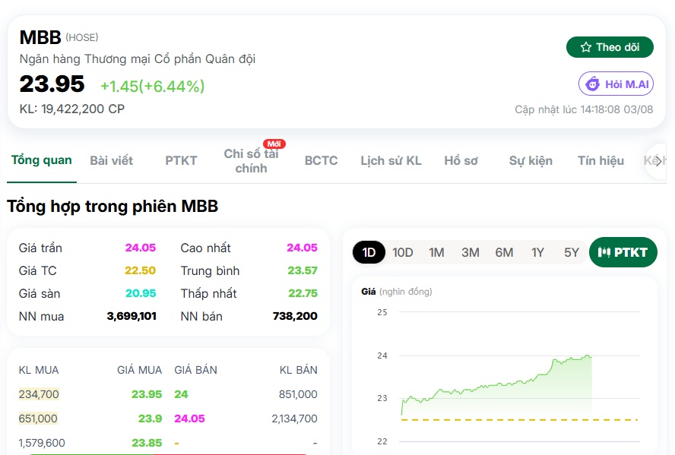
Task: Select the 6M chart range
Action: [504, 252]
